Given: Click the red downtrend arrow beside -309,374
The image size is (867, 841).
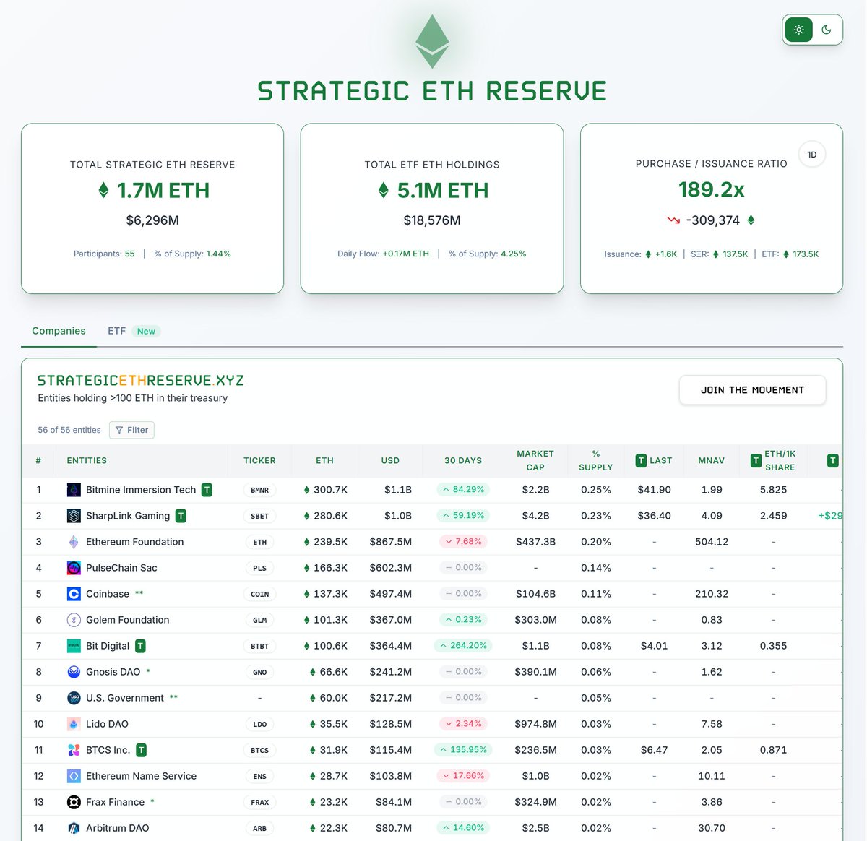Looking at the screenshot, I should [673, 220].
